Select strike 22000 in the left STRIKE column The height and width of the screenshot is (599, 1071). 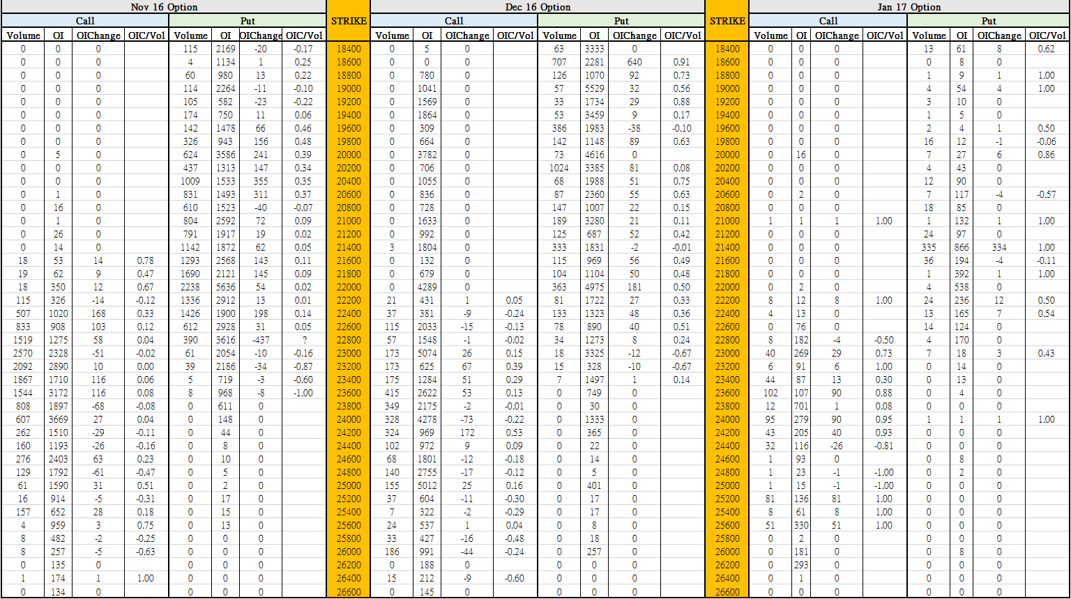pos(348,287)
